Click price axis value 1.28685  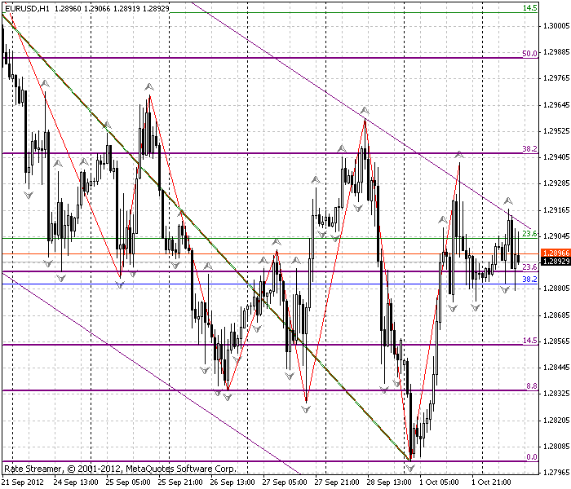(x=556, y=315)
